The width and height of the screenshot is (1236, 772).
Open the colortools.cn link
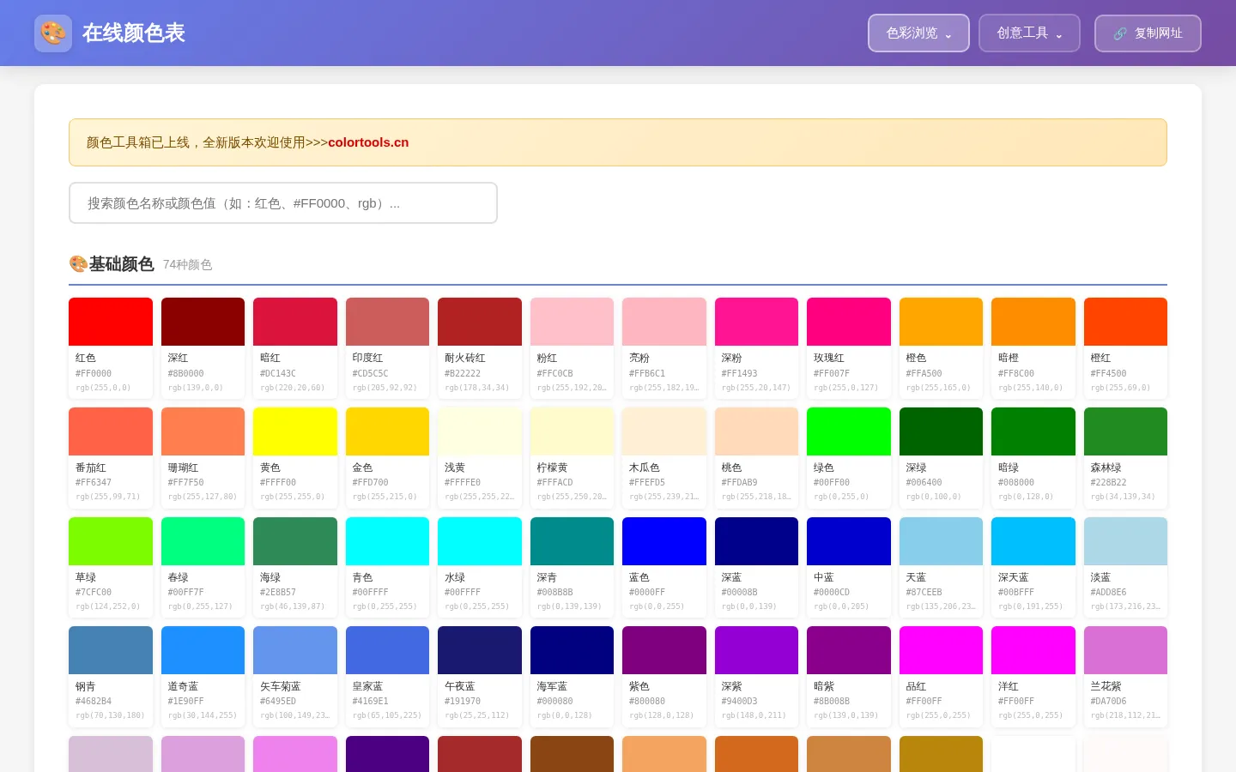click(x=368, y=142)
